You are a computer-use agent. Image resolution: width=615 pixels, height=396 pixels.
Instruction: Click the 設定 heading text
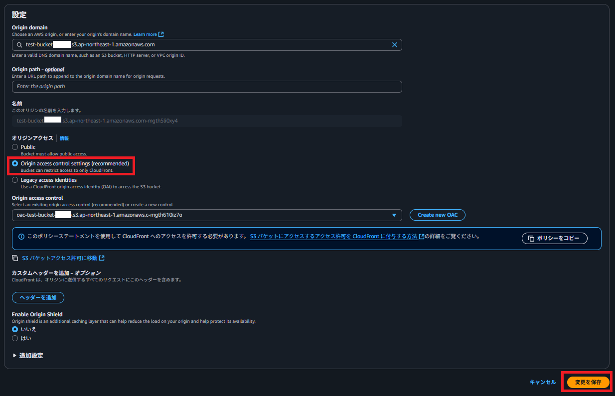pos(19,15)
